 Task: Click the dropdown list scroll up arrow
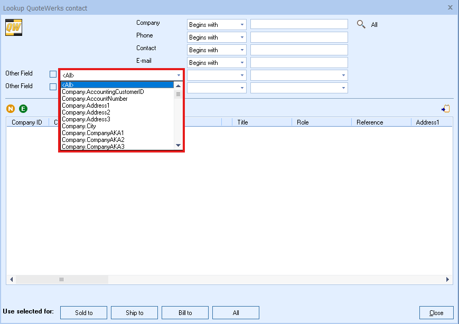point(179,85)
